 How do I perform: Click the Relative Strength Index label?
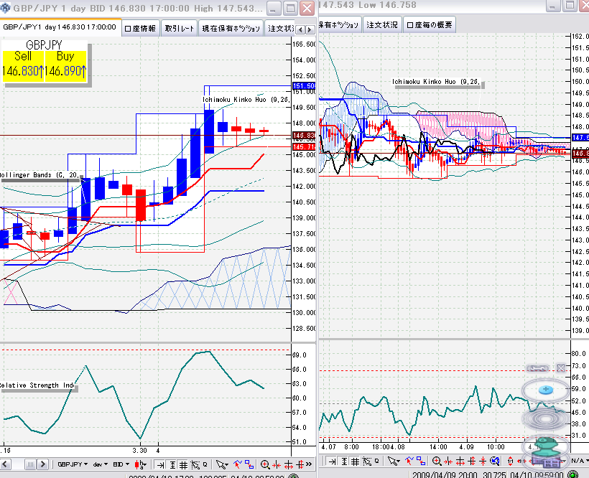pyautogui.click(x=37, y=385)
